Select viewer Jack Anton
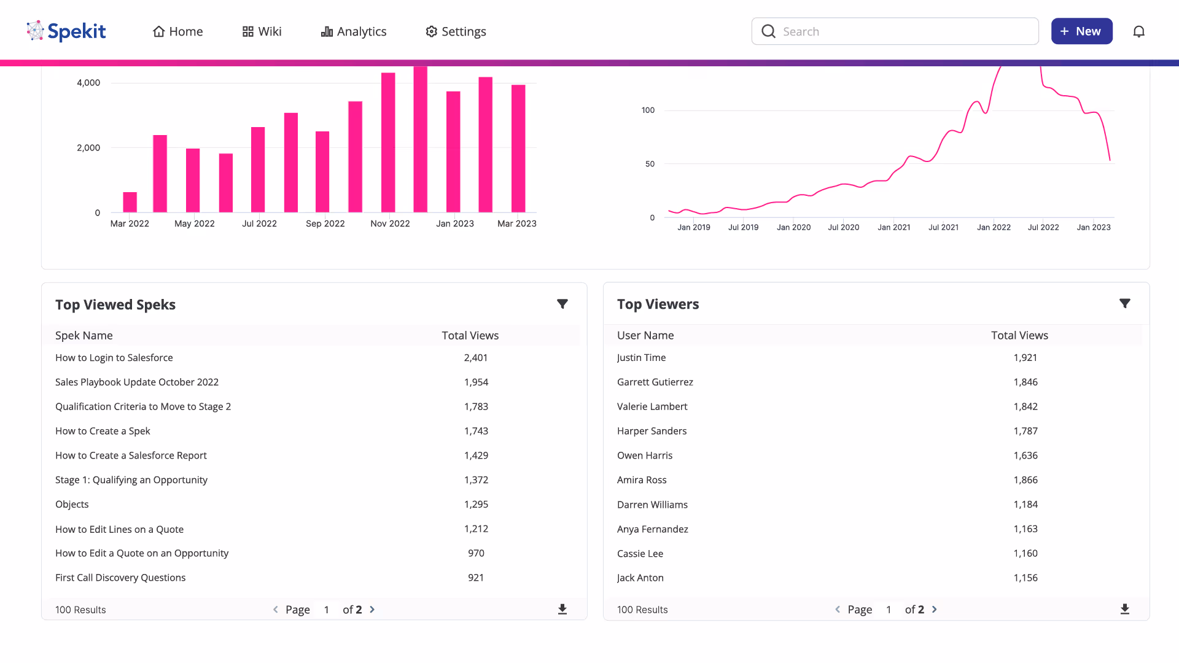The height and width of the screenshot is (663, 1179). click(x=640, y=578)
